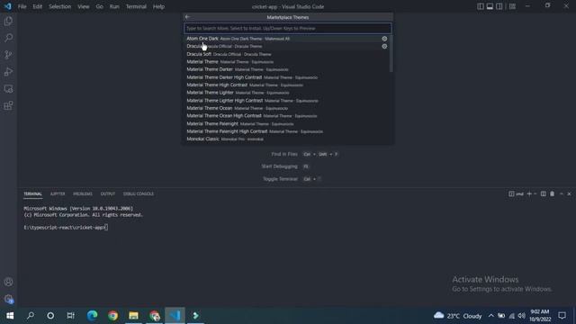Toggle panel layout icon in title bar
This screenshot has height=324, width=576.
click(490, 6)
